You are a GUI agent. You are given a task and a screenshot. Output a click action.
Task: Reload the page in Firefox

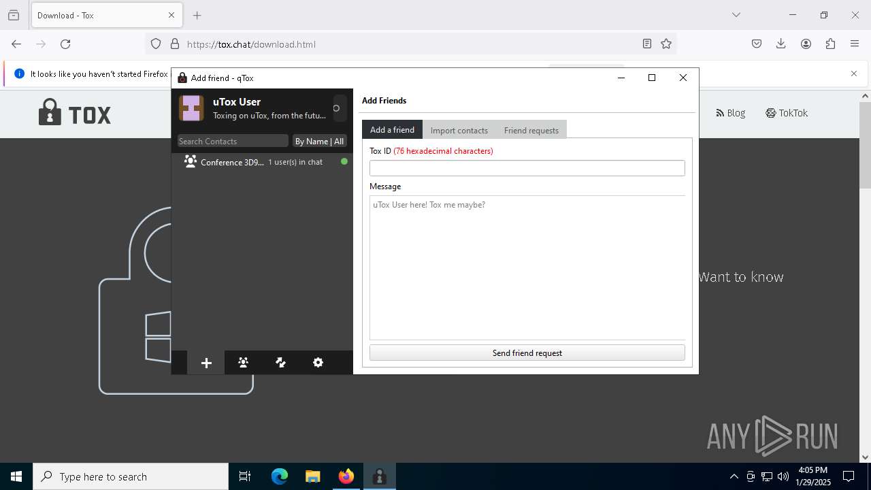tap(65, 44)
